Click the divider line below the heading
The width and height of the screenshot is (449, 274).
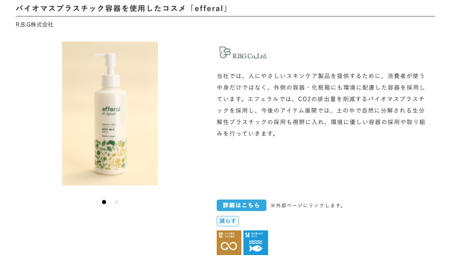click(x=225, y=16)
